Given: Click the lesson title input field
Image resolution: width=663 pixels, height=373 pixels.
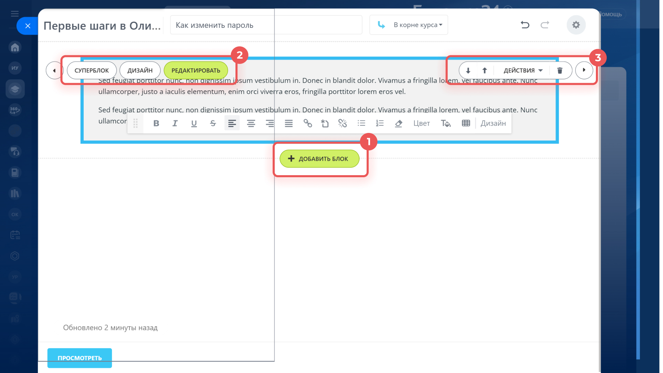Looking at the screenshot, I should pos(266,25).
